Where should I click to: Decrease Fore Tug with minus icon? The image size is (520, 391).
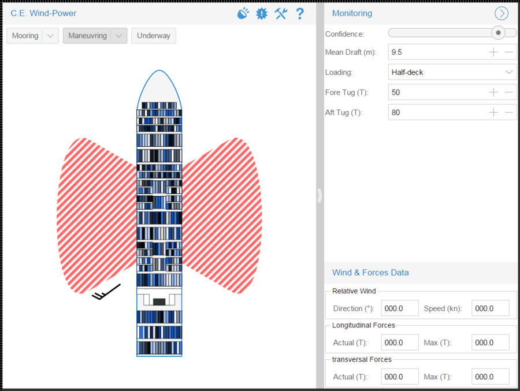509,92
